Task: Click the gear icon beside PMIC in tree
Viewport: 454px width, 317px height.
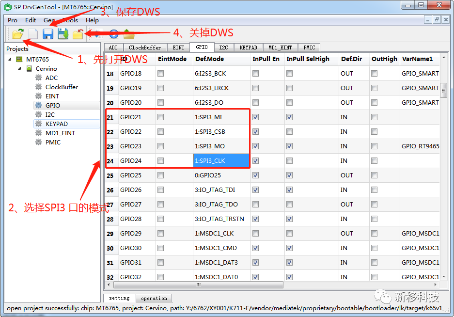Action: click(38, 143)
